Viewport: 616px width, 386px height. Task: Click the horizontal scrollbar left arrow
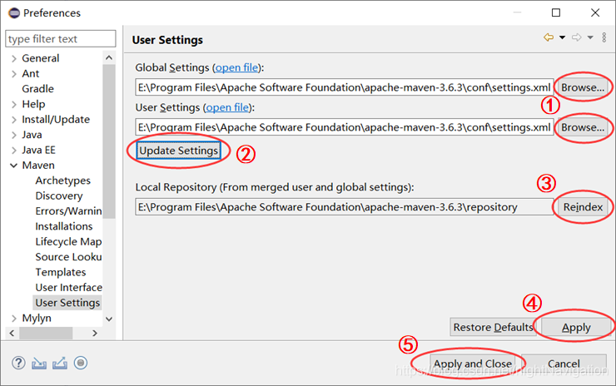coord(12,334)
